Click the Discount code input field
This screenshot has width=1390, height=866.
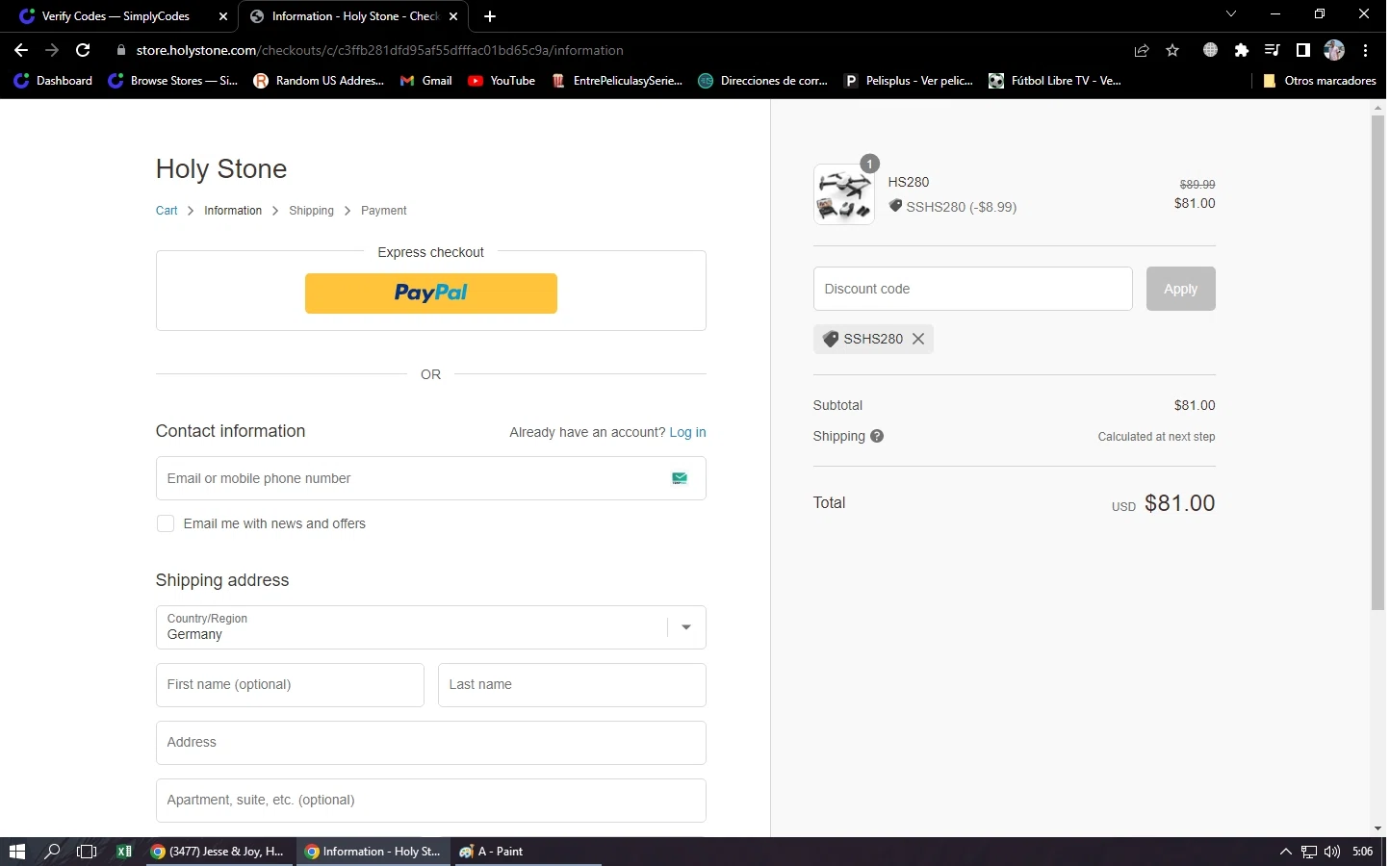click(x=973, y=289)
